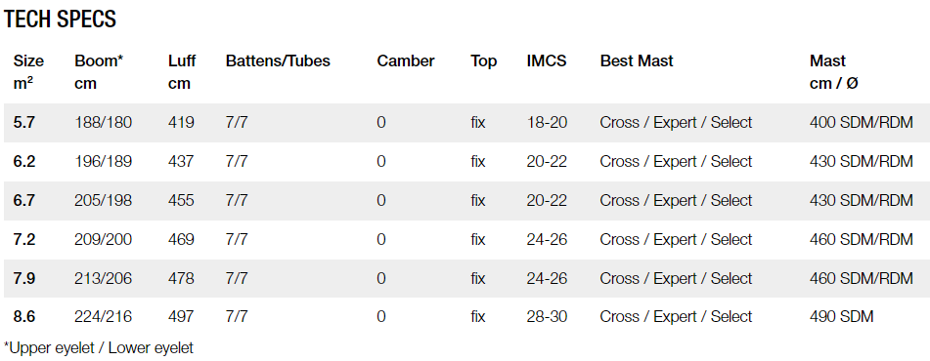Click the Luff cm column header
Screen dimensions: 930x361
pyautogui.click(x=182, y=72)
